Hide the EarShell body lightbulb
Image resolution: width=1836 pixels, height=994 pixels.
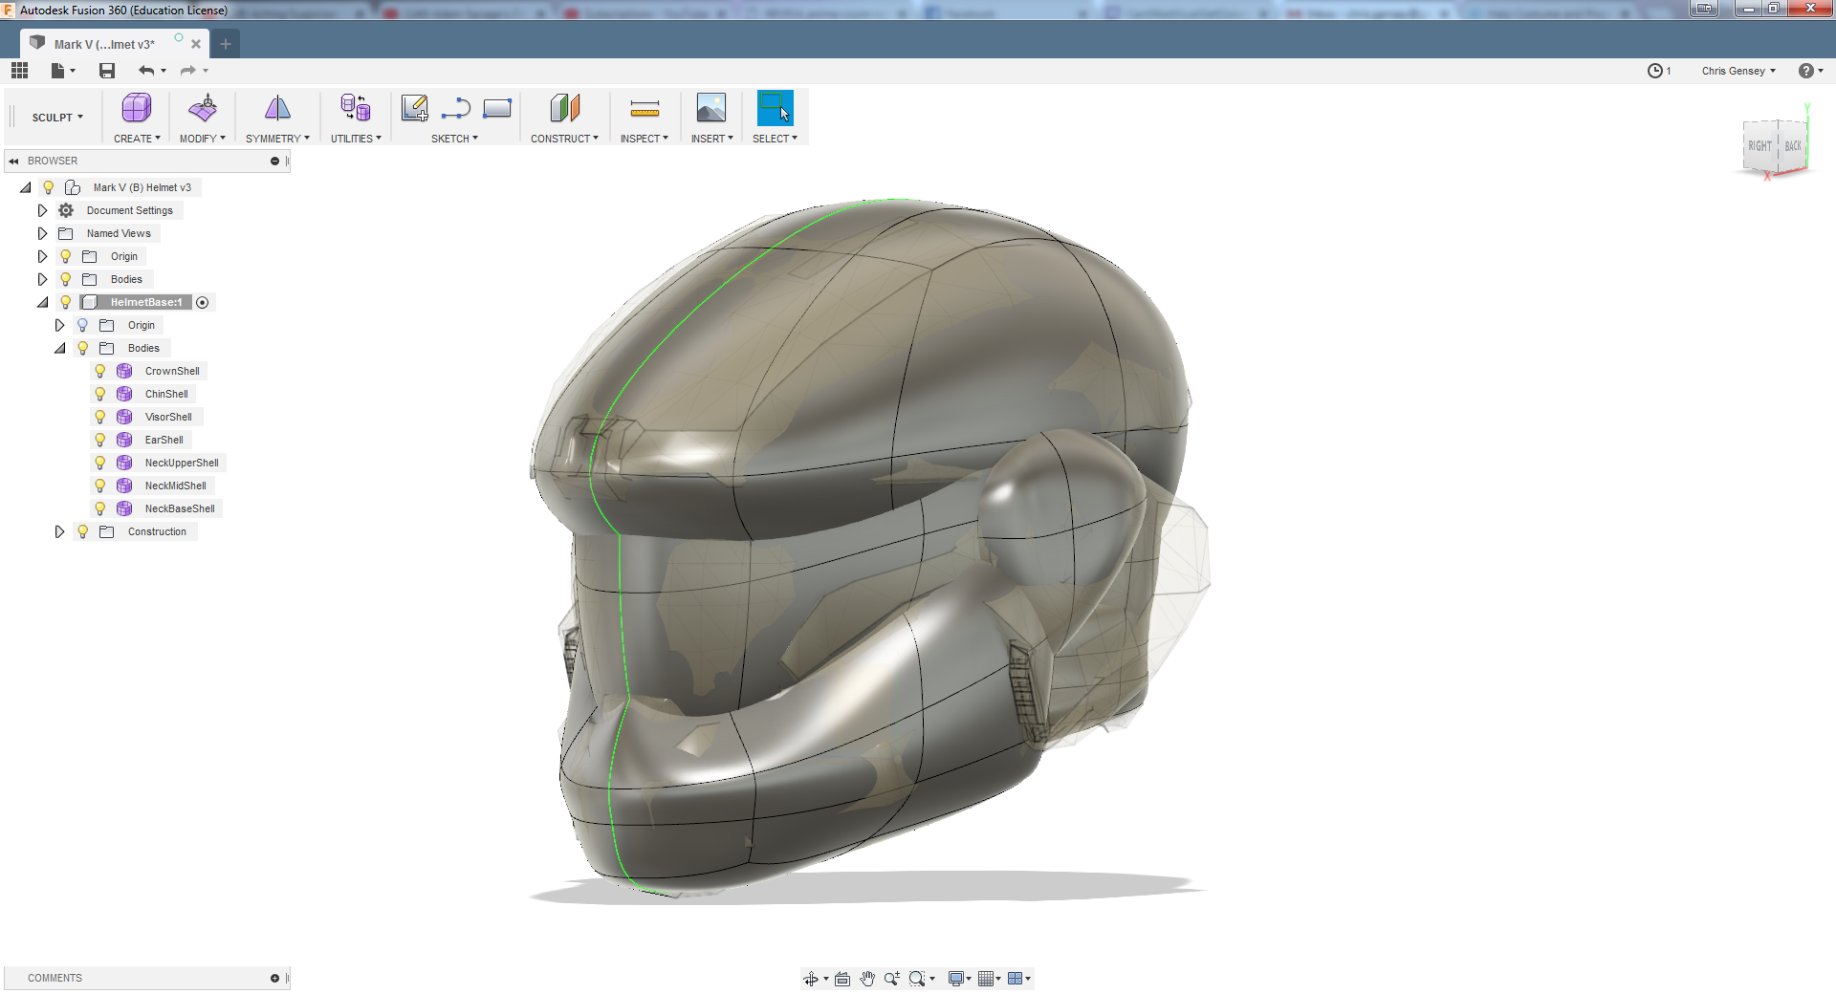click(x=100, y=440)
